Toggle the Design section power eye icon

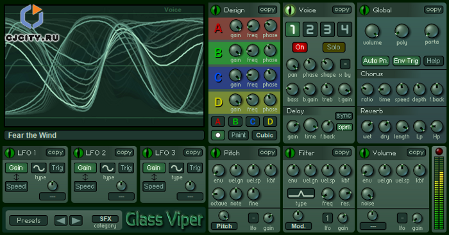(216, 10)
